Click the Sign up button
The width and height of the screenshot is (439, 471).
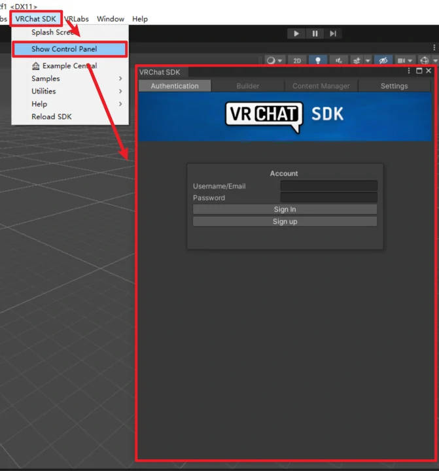(285, 222)
